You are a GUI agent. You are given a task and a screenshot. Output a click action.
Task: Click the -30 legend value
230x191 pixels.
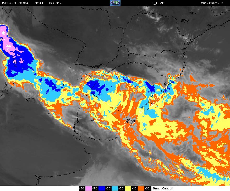pyautogui.click(x=147, y=188)
